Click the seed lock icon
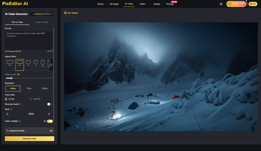The width and height of the screenshot is (261, 151). tap(7, 114)
